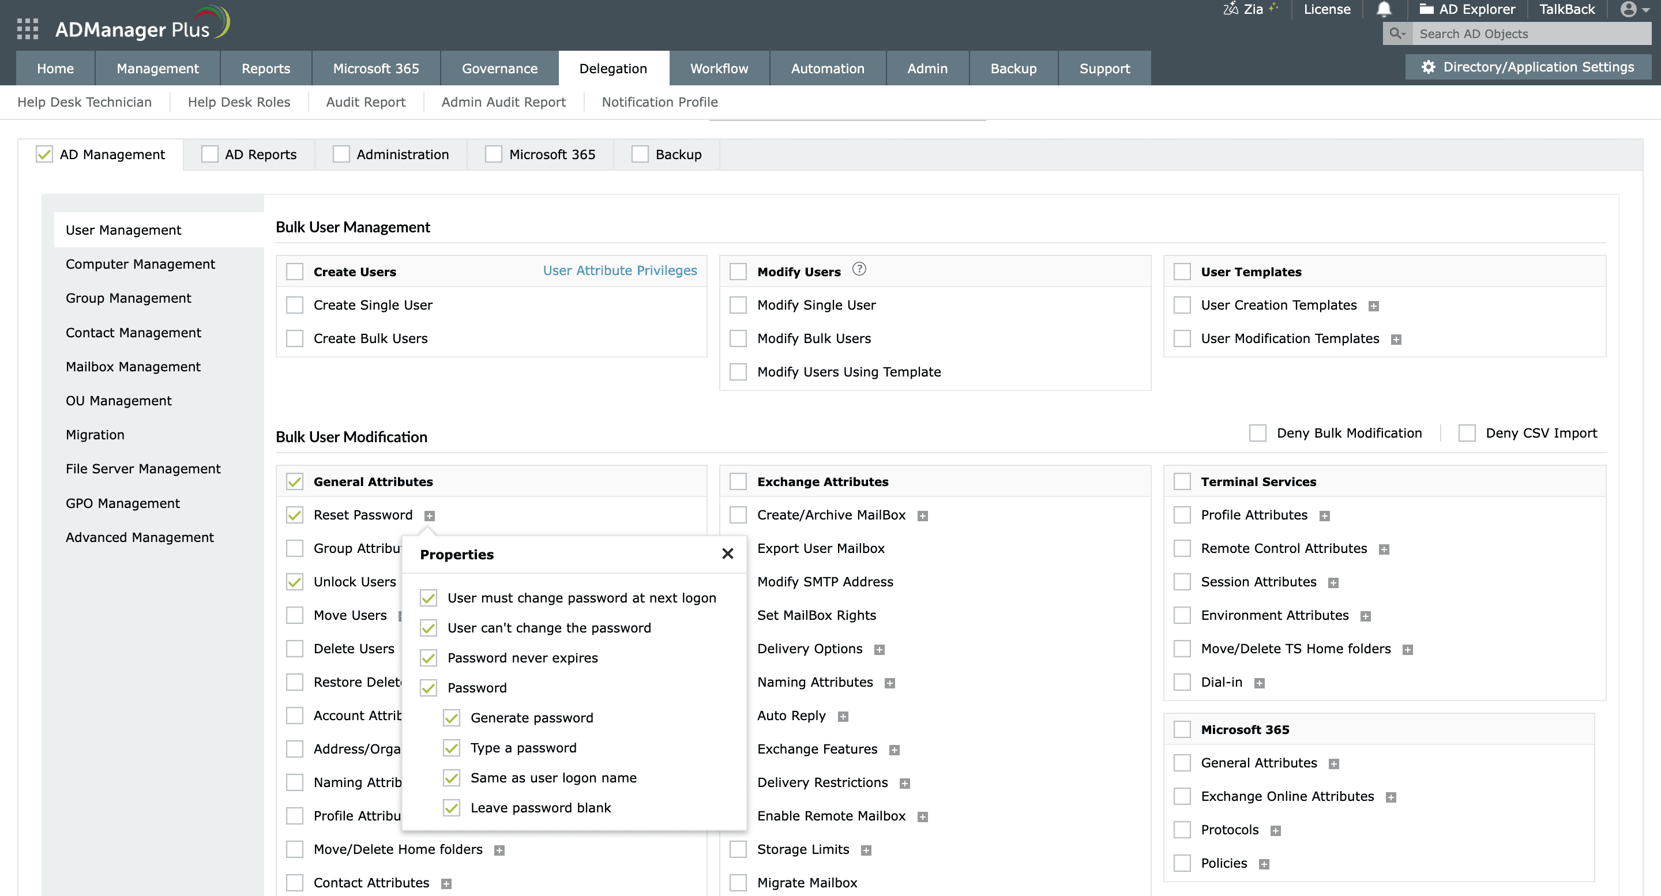Close the Properties popup

click(x=727, y=553)
